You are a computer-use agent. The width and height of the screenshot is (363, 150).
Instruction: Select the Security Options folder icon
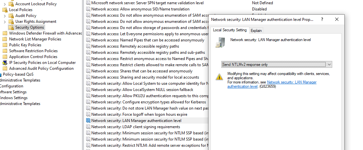pos(11,27)
